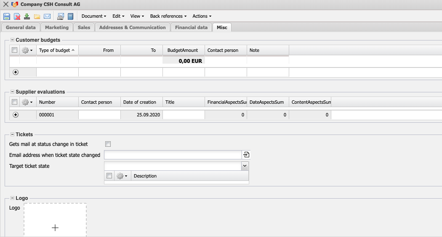442x237 pixels.
Task: Check the select-all box in Customer budgets
Action: point(15,50)
